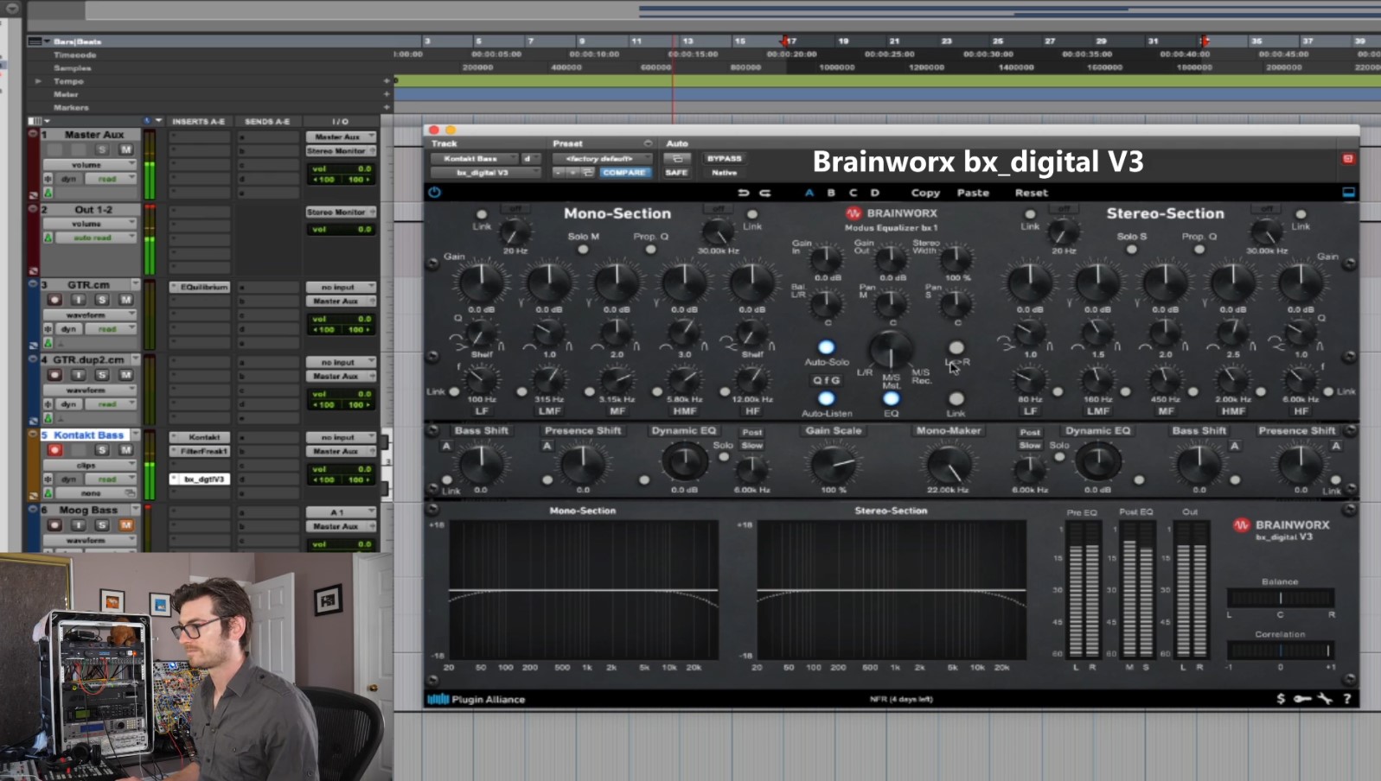The image size is (1381, 781).
Task: Open the Preset menu arrow next to the Preset label
Action: 648,143
